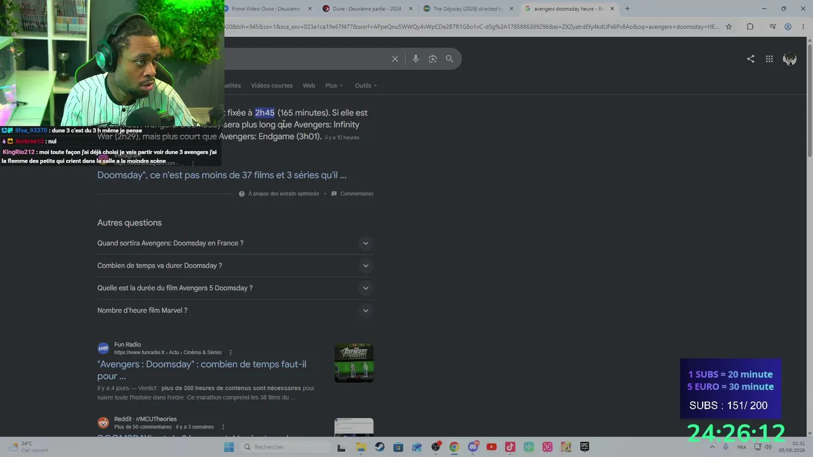Close the Dune Deuxième partie 2024 tab

tap(411, 9)
